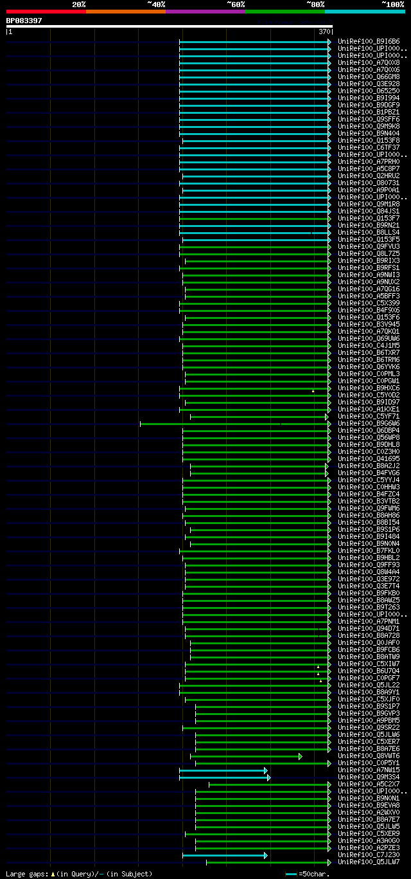
Task: Click hit label UniRef100_B3V945
Action: tap(369, 325)
